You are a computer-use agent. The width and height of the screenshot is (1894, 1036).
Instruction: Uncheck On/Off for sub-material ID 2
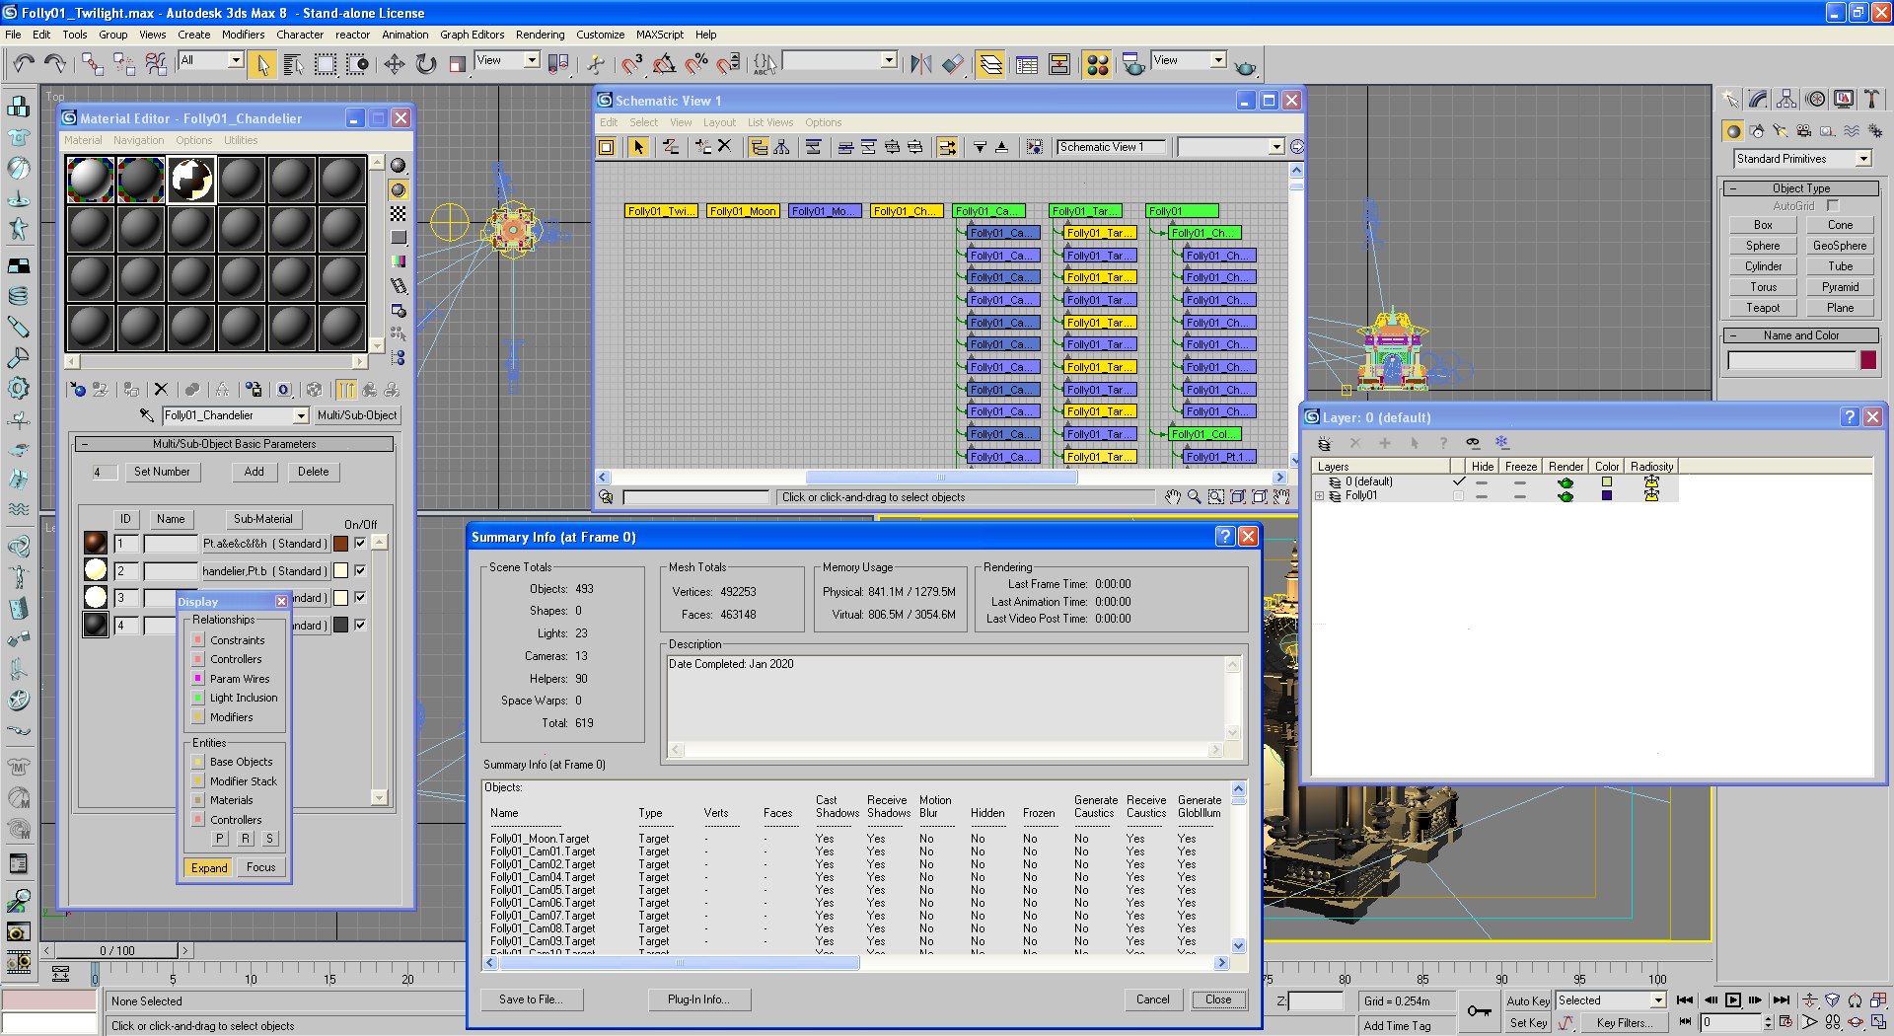pyautogui.click(x=360, y=570)
